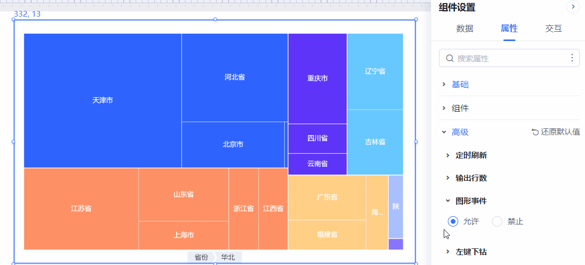Click the 广东省 yellow block

(327, 197)
